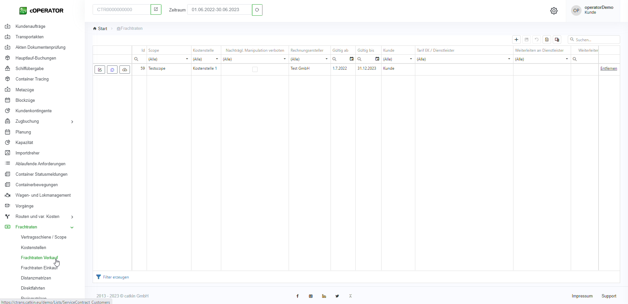Refresh the Zeitraum date range
Image resolution: width=628 pixels, height=304 pixels.
click(x=257, y=10)
